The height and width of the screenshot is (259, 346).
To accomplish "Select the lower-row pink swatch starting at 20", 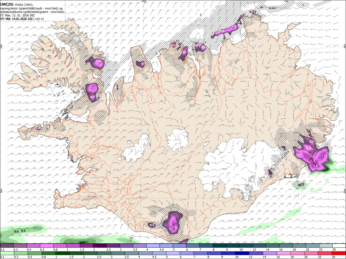I will pyautogui.click(x=311, y=253).
